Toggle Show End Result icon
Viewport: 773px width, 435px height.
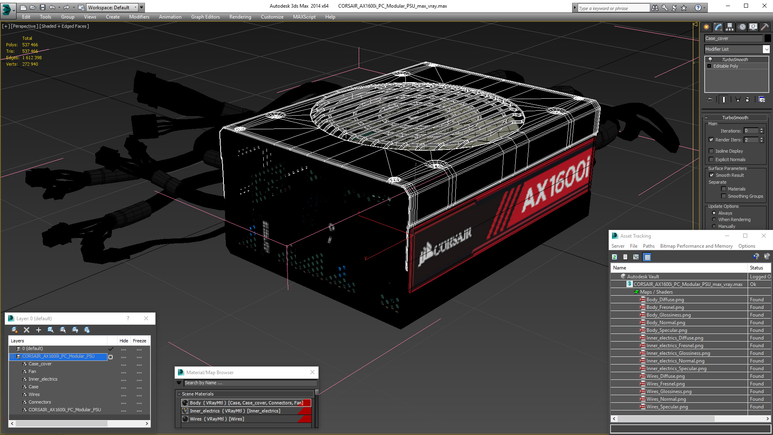(x=723, y=99)
